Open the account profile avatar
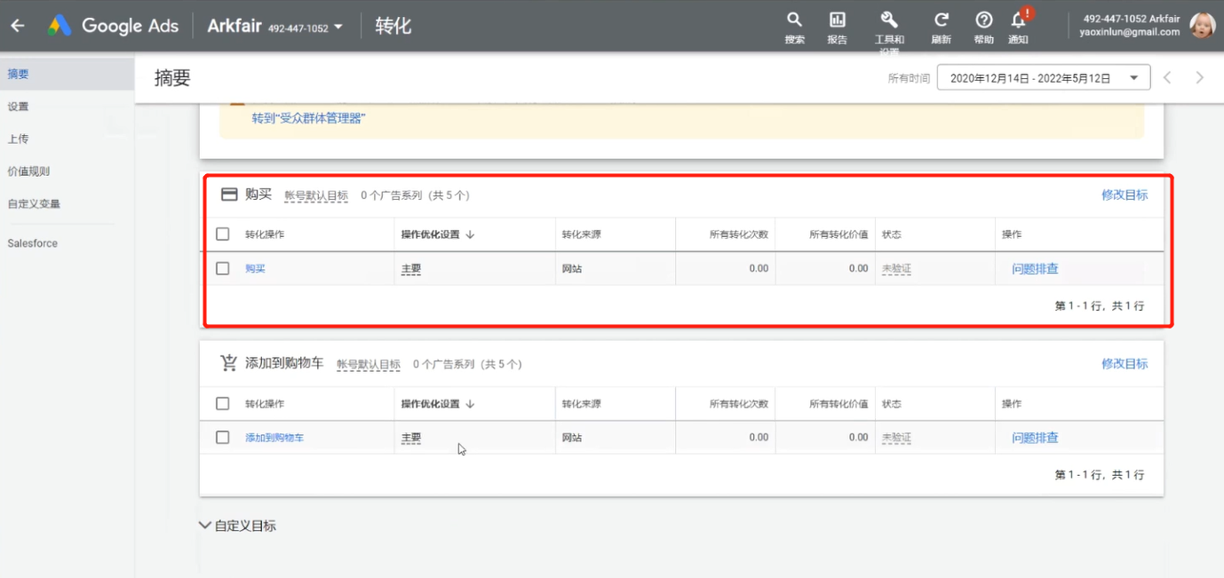1224x578 pixels. click(x=1202, y=26)
